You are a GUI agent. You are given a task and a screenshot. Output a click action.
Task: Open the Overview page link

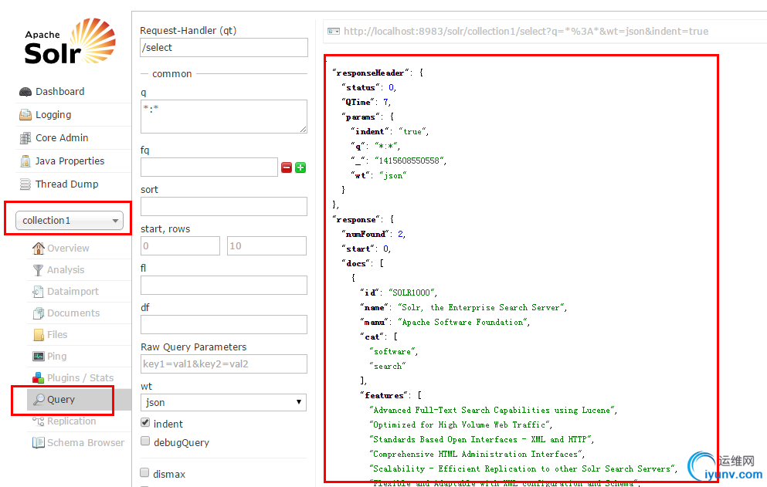[x=68, y=249]
